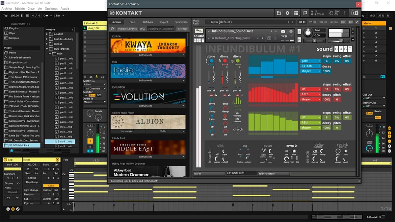Open the Archivo menu
395x222 pixels.
(7, 9)
